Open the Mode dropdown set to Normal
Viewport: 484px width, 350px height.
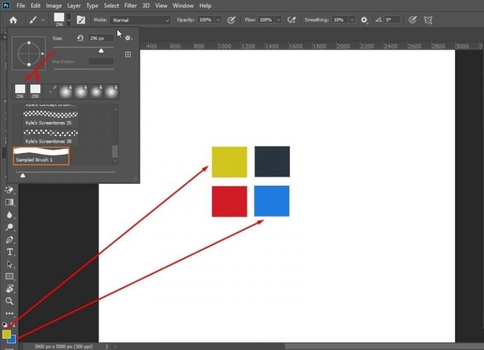click(x=140, y=20)
